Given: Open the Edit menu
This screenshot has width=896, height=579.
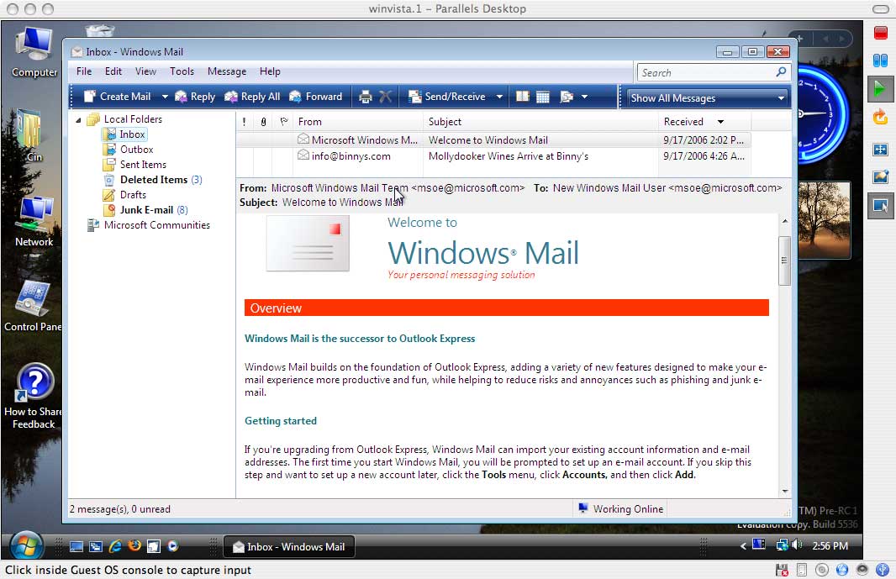Looking at the screenshot, I should (x=113, y=71).
